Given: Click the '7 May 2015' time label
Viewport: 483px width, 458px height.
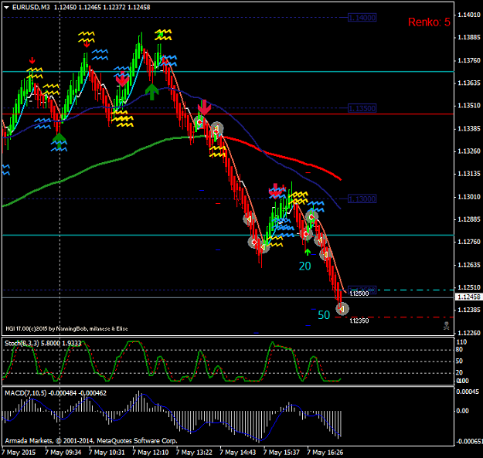Looking at the screenshot, I should [19, 453].
